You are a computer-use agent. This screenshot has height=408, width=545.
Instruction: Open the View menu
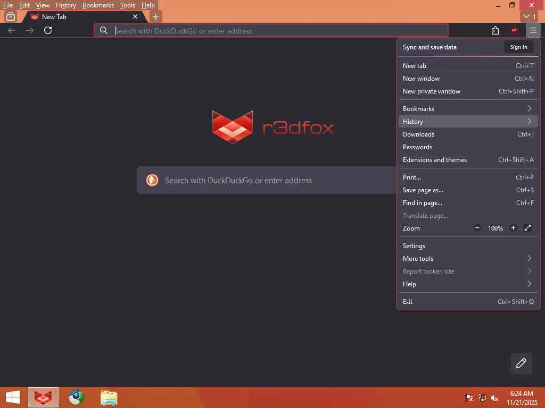pyautogui.click(x=43, y=5)
